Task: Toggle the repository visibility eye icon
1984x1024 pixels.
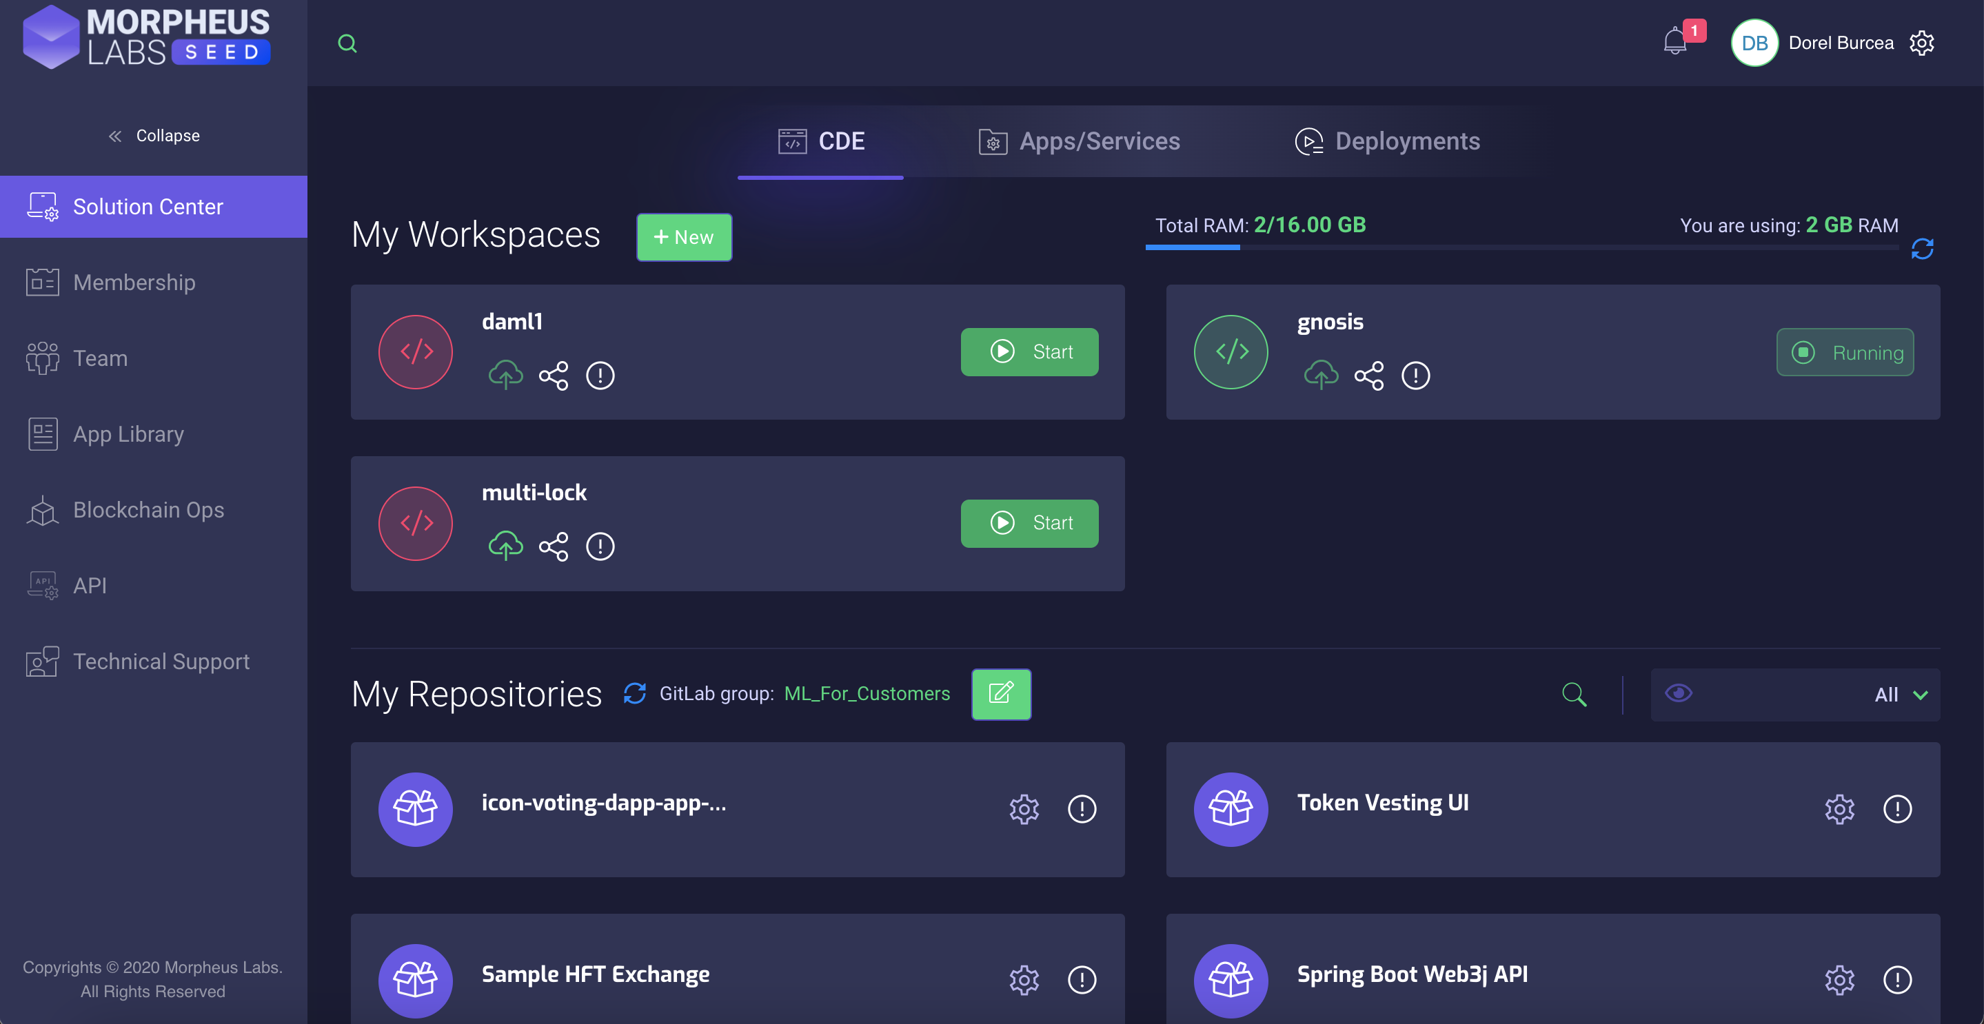Action: [1678, 694]
